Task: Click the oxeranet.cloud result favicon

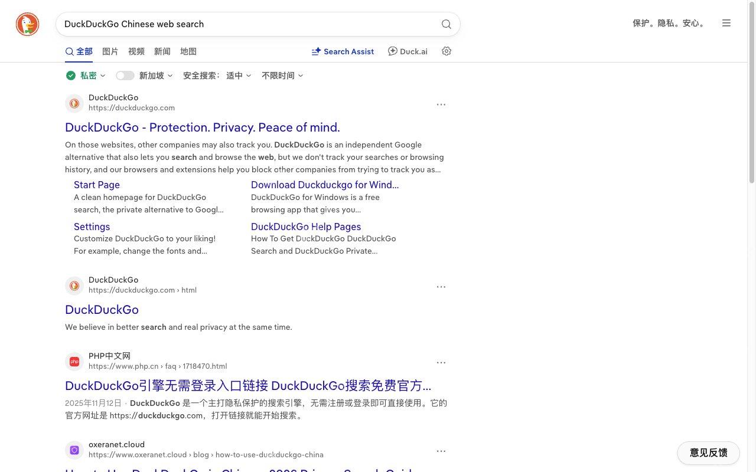Action: [74, 450]
